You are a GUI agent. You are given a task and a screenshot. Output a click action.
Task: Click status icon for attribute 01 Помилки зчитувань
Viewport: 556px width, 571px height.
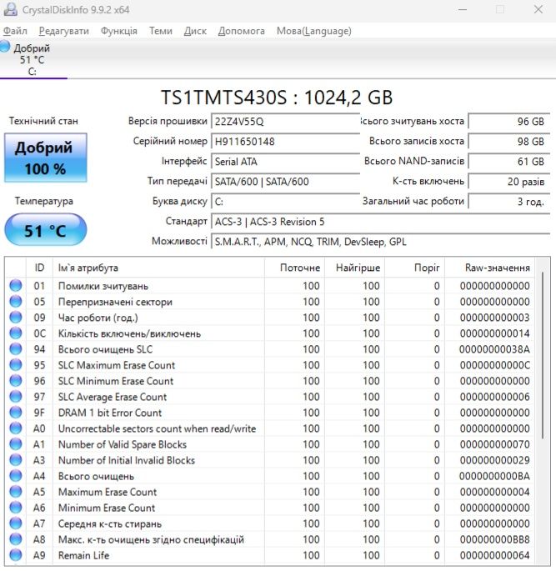(x=16, y=285)
